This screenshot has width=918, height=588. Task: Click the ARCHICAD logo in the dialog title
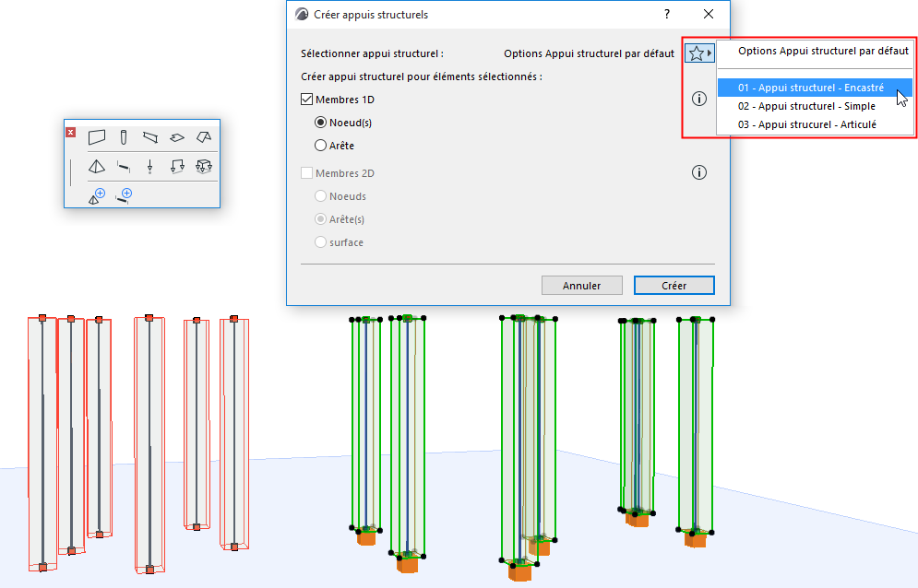(x=302, y=15)
